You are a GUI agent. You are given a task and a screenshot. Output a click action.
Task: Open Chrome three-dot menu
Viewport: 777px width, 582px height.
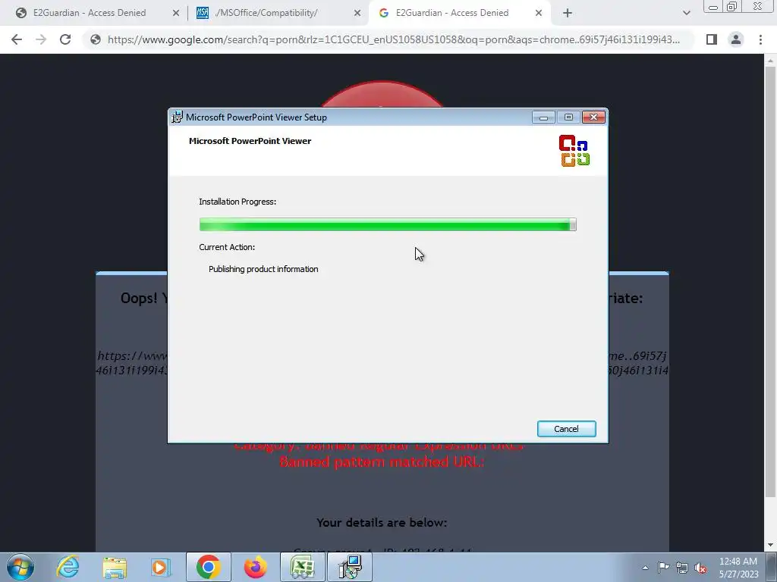pyautogui.click(x=760, y=39)
